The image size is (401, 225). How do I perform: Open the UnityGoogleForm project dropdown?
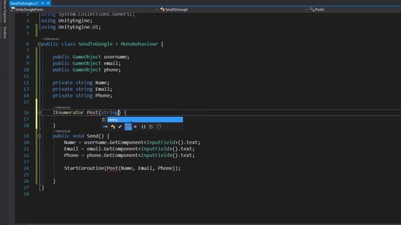(x=85, y=9)
